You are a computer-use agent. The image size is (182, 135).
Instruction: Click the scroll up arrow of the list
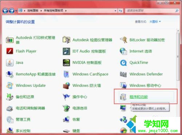click(x=178, y=31)
